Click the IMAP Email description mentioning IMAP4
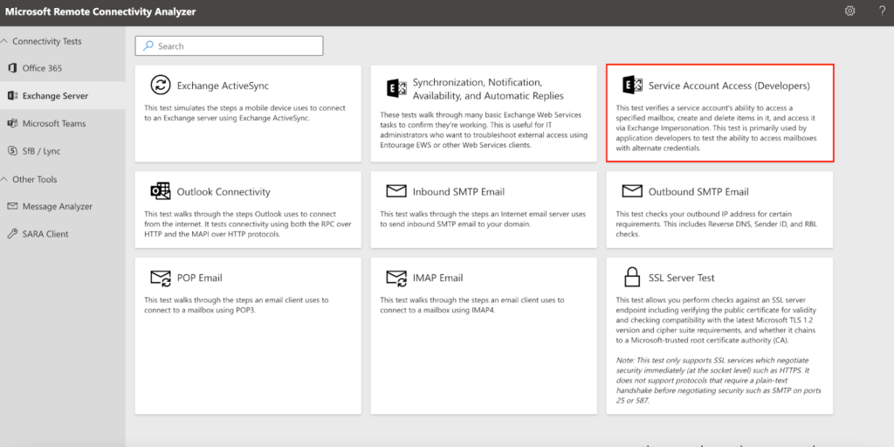 472,305
